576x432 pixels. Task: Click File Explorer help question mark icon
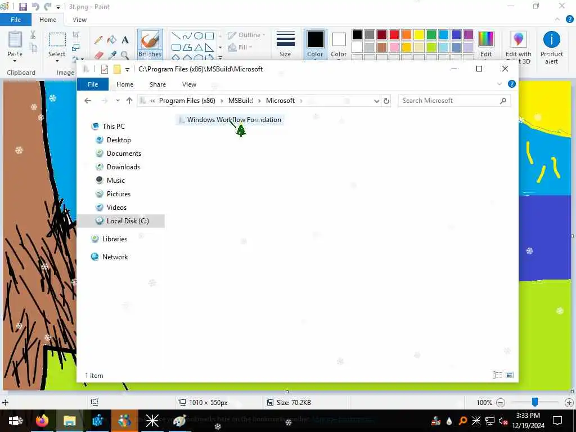(512, 84)
